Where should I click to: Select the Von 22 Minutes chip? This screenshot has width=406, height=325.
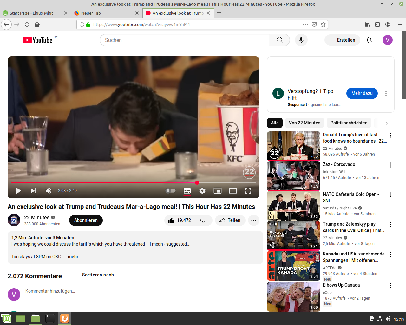click(304, 123)
